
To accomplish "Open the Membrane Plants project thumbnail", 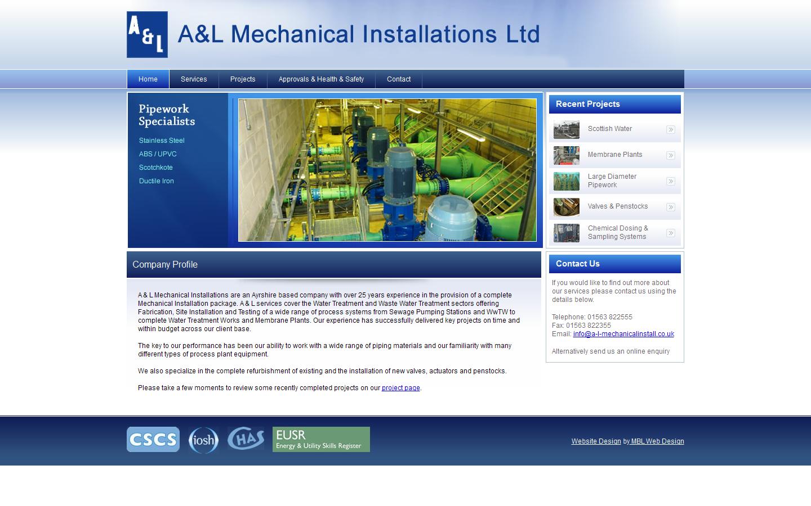I will [x=566, y=155].
